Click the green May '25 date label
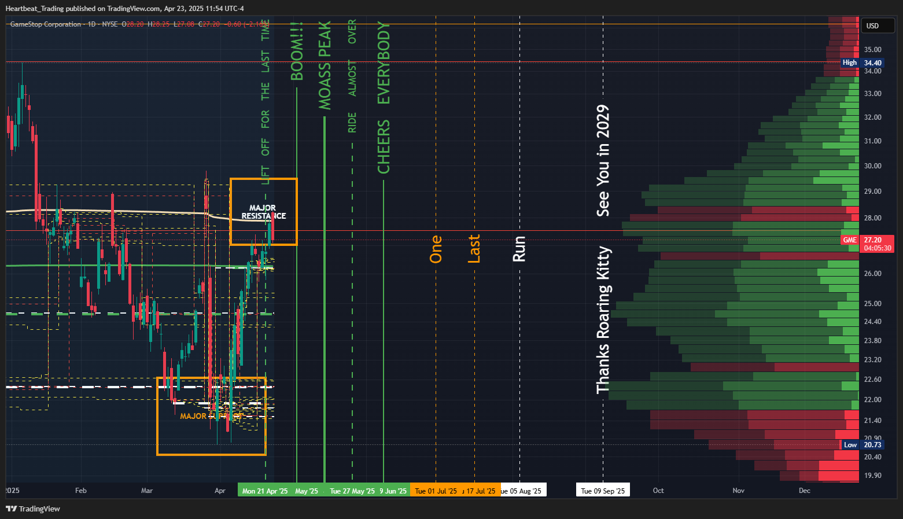The height and width of the screenshot is (519, 903). click(307, 491)
